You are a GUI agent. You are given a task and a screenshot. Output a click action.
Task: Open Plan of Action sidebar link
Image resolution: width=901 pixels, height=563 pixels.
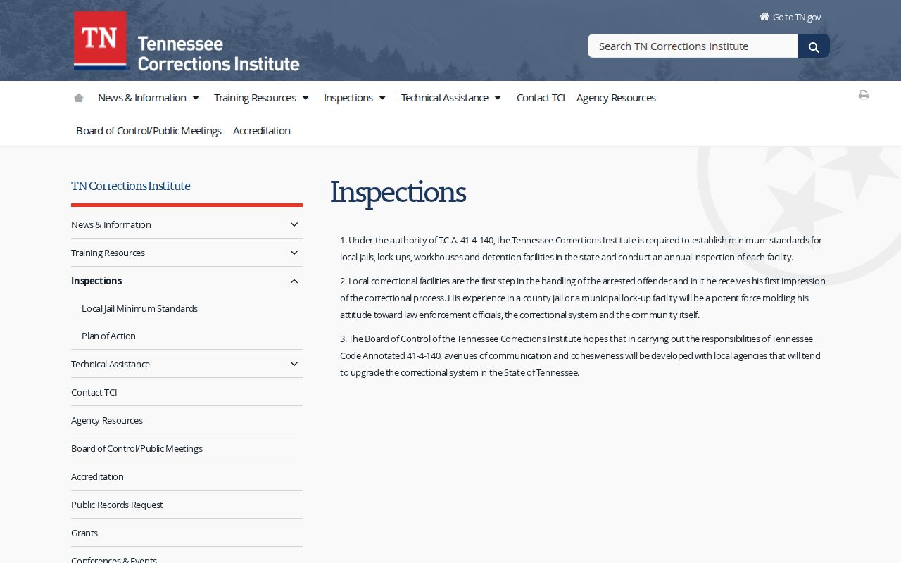[108, 336]
